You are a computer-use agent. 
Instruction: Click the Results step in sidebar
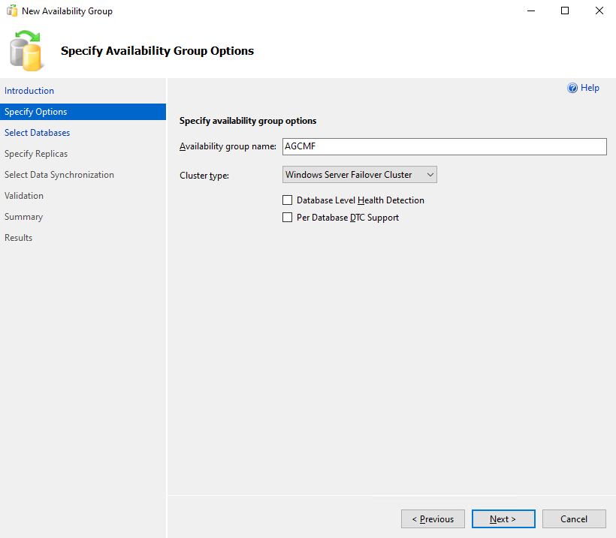(19, 238)
